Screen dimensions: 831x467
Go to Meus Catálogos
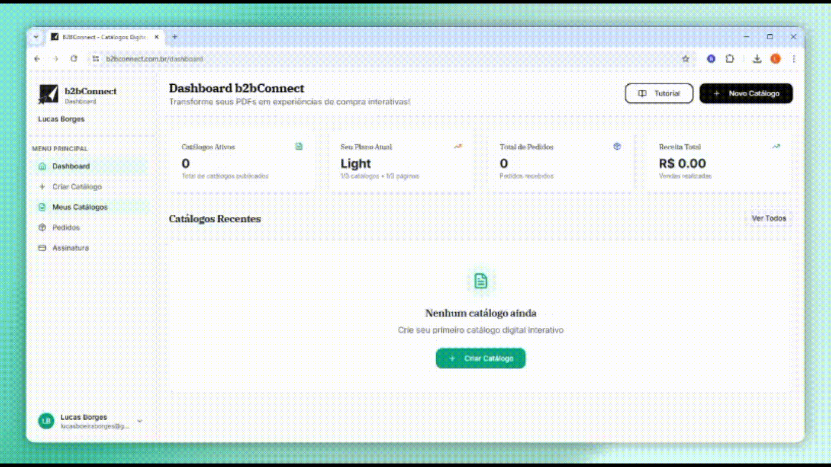coord(90,207)
